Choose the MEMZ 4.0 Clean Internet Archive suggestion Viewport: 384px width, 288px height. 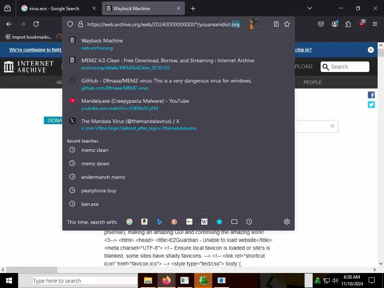[178, 64]
